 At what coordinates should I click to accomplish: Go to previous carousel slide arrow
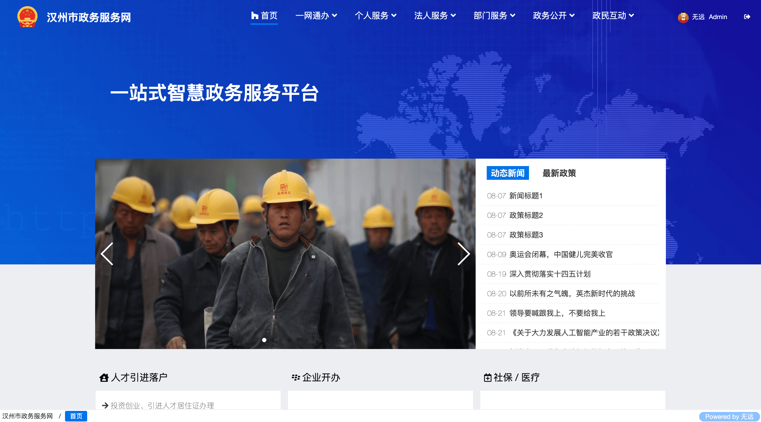(x=107, y=254)
